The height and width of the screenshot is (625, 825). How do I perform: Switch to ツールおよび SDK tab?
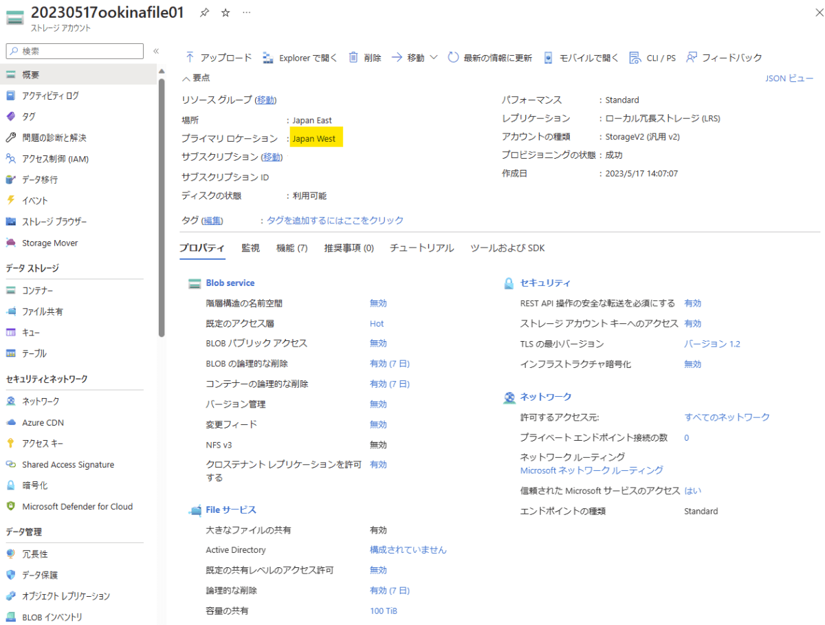click(x=507, y=248)
